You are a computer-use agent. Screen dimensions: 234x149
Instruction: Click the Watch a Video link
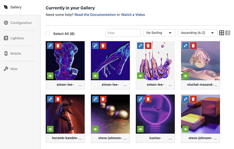133,15
